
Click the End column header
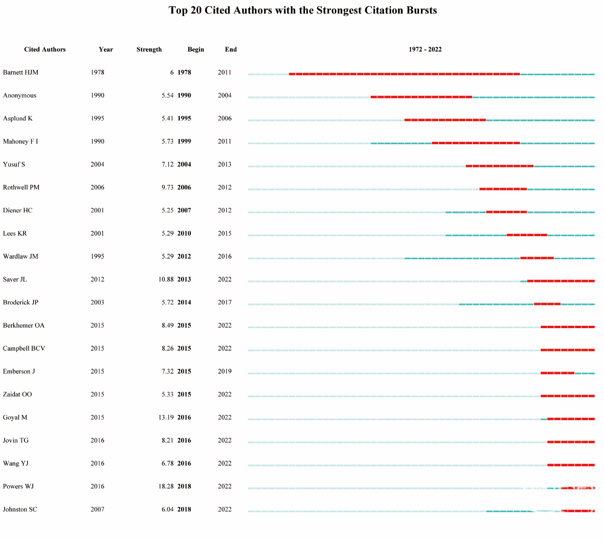pyautogui.click(x=231, y=49)
